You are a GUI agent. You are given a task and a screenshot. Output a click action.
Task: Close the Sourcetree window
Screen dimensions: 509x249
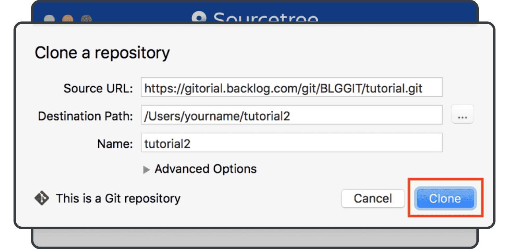49,19
